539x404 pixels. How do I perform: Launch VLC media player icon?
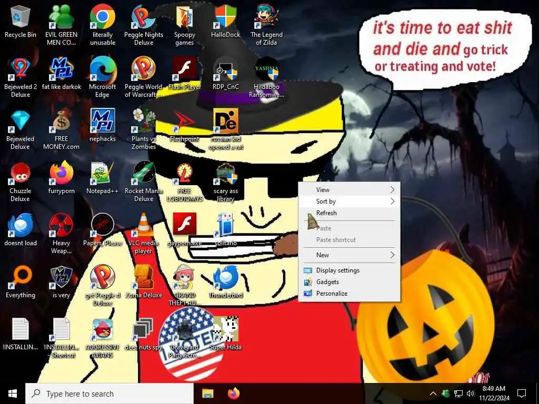point(144,234)
